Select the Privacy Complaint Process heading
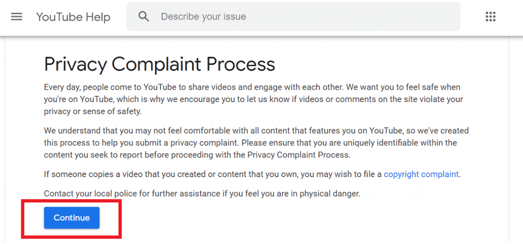The height and width of the screenshot is (244, 523). pyautogui.click(x=159, y=64)
